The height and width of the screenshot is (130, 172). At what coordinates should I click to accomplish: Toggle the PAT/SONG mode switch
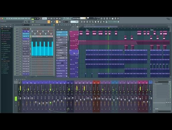coord(32,19)
